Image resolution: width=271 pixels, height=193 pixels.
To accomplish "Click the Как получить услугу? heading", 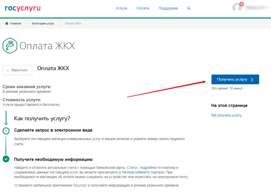I will [42, 119].
